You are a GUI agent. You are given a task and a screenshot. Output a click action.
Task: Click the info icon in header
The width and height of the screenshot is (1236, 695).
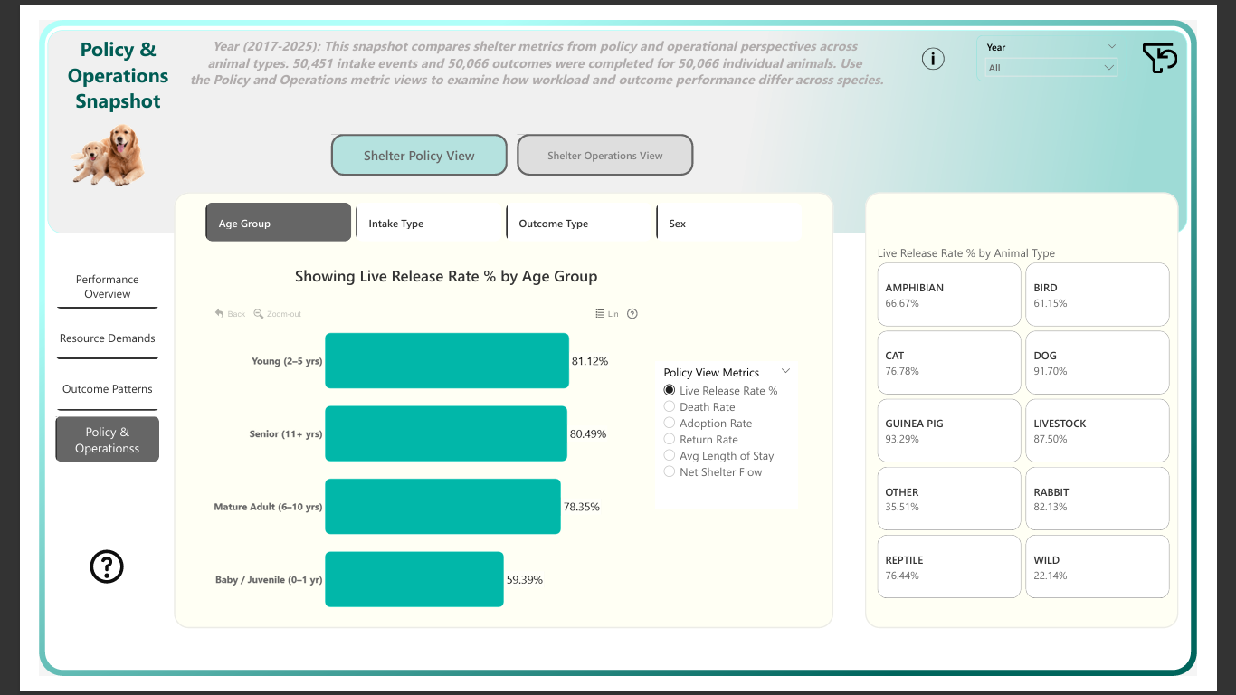tap(933, 59)
